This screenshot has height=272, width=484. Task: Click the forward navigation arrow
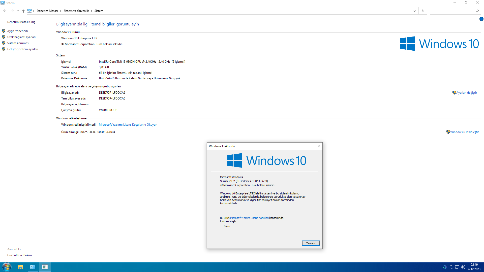(x=12, y=11)
